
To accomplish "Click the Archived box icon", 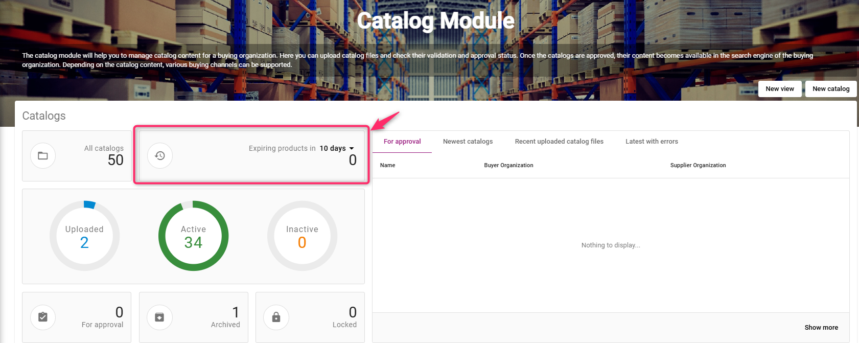I will 159,317.
